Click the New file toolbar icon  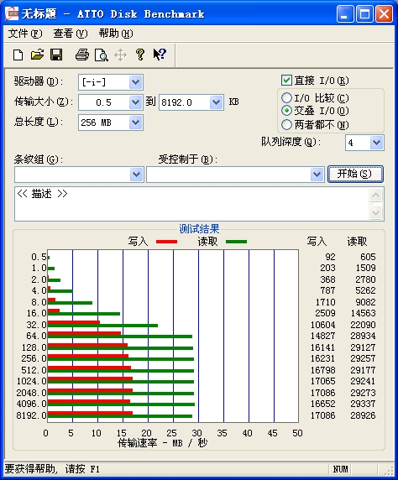[x=18, y=55]
